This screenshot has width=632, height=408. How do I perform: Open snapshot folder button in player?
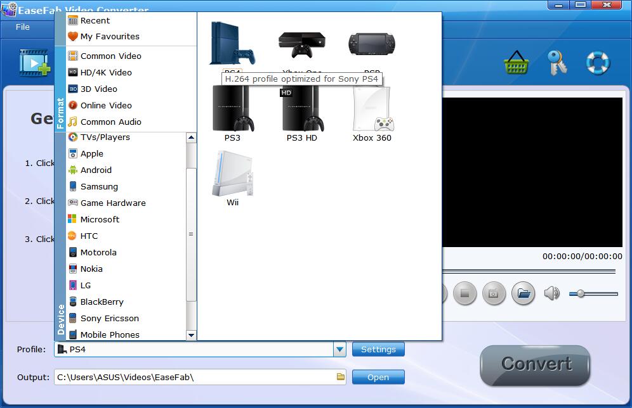pos(523,293)
